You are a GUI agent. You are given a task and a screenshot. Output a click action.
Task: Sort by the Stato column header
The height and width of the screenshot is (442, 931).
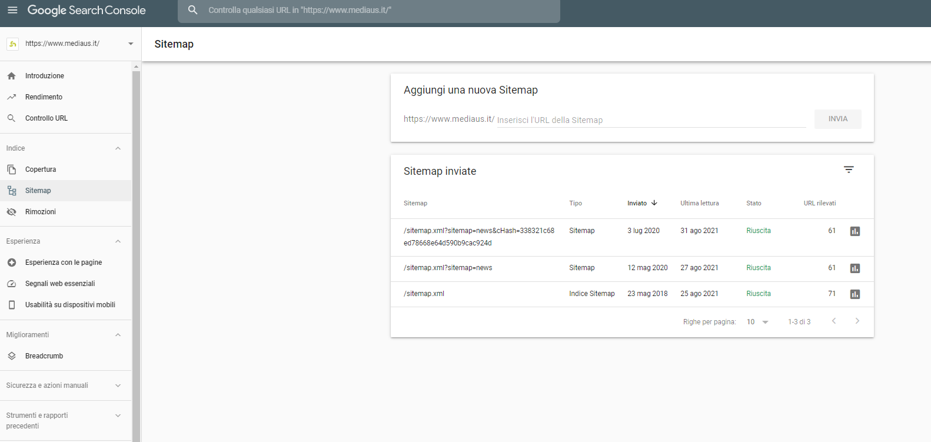pos(754,203)
